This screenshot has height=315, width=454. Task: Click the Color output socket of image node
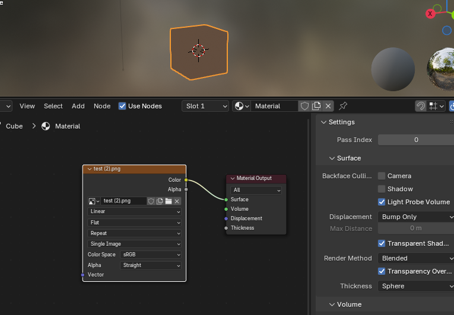pyautogui.click(x=186, y=180)
